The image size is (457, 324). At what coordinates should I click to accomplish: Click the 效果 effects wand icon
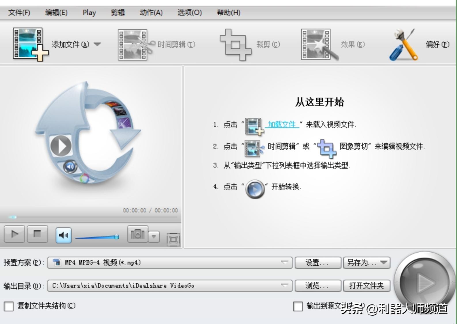point(320,45)
